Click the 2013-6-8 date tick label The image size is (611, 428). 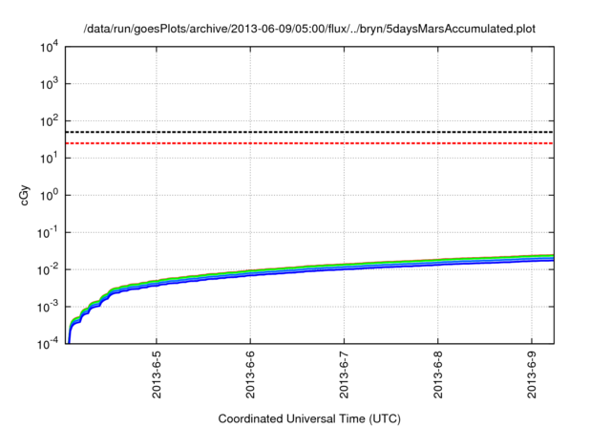coord(438,374)
